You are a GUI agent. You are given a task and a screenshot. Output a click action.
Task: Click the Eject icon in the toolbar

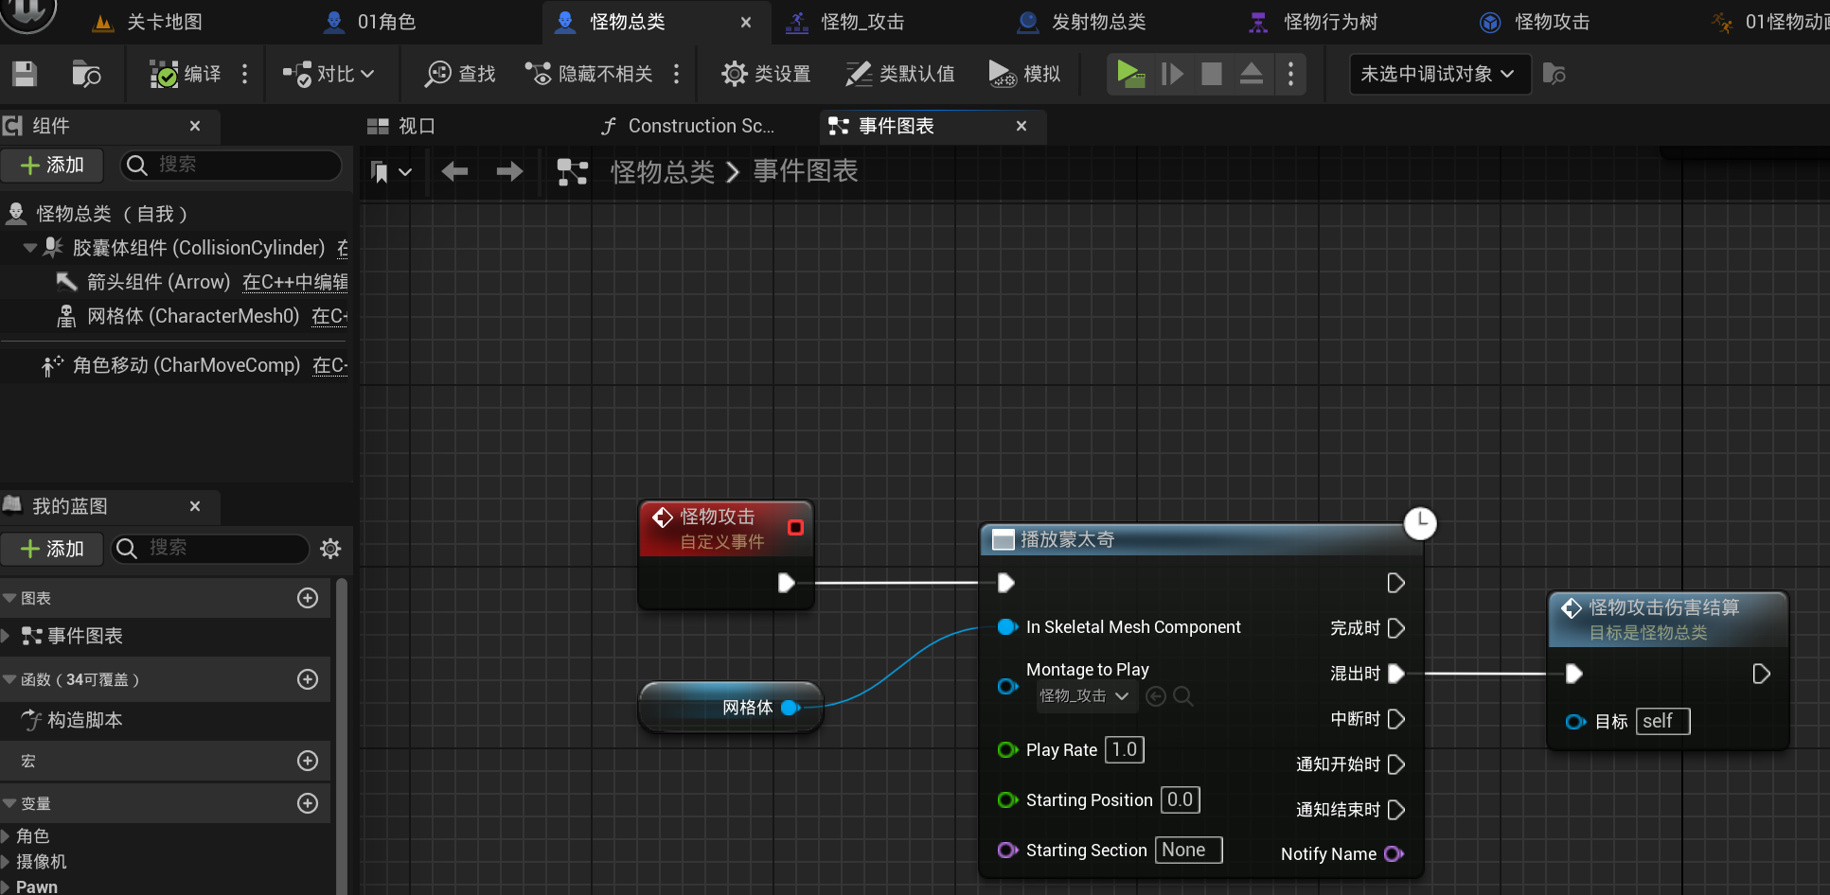(x=1251, y=74)
